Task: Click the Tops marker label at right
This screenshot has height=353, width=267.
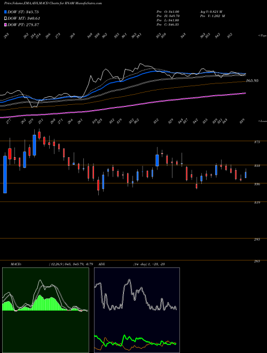Action: click(262, 36)
